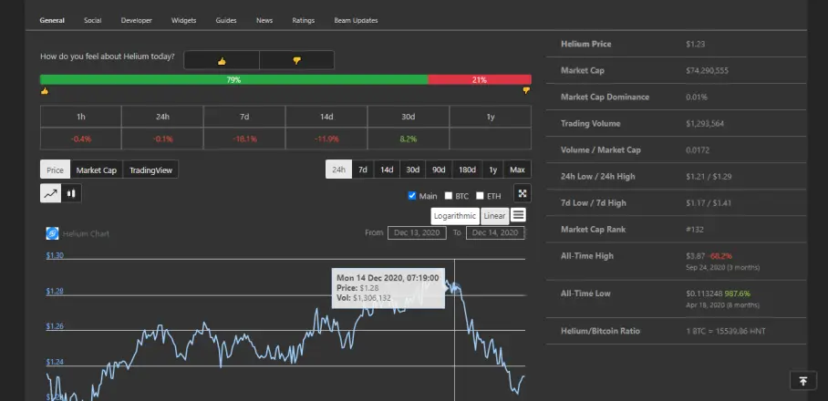Open the Social tab
This screenshot has width=828, height=401.
coord(92,21)
